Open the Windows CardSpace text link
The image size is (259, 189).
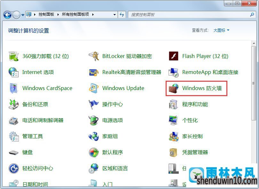[47, 88]
